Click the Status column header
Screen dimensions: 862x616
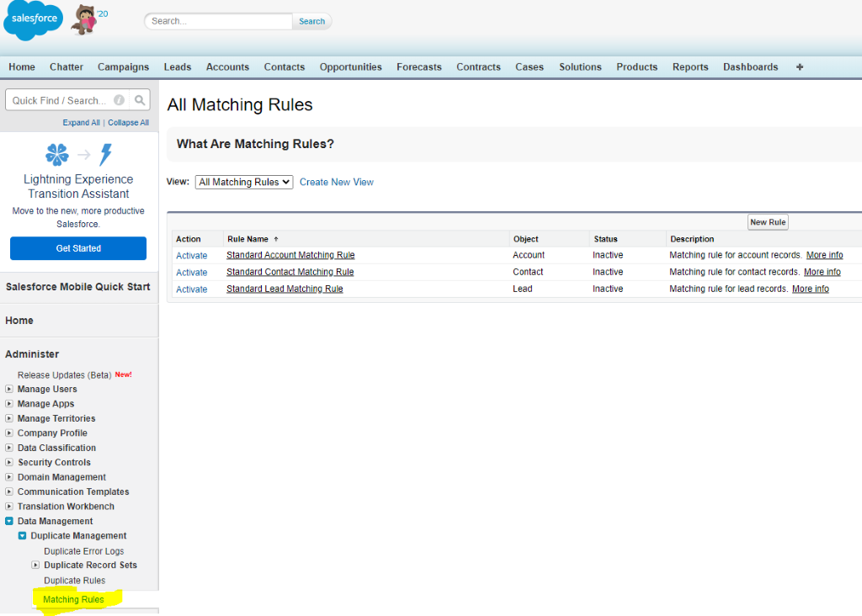(x=605, y=239)
